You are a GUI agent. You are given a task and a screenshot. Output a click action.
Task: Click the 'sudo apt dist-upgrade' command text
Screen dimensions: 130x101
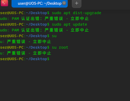pyautogui.click(x=76, y=13)
